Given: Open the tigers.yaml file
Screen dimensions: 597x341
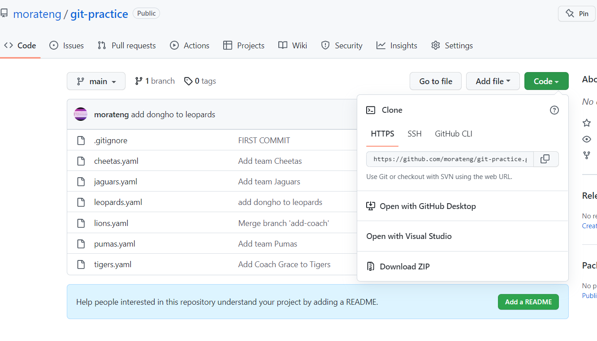Looking at the screenshot, I should click(x=113, y=264).
